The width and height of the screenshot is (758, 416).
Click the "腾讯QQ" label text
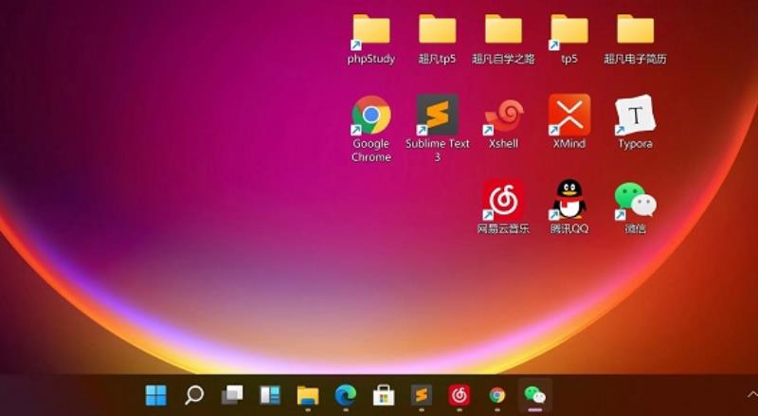pyautogui.click(x=569, y=228)
